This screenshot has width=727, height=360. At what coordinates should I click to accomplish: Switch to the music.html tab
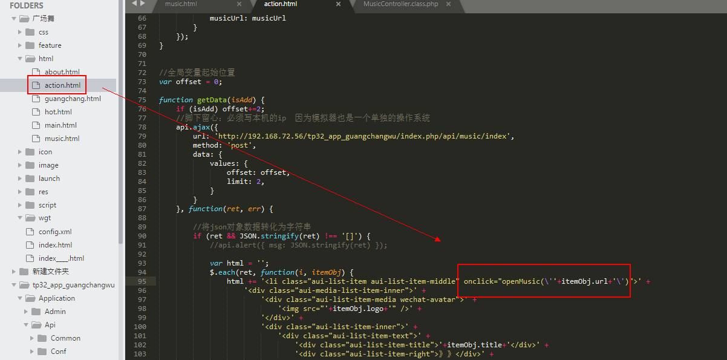pos(181,4)
